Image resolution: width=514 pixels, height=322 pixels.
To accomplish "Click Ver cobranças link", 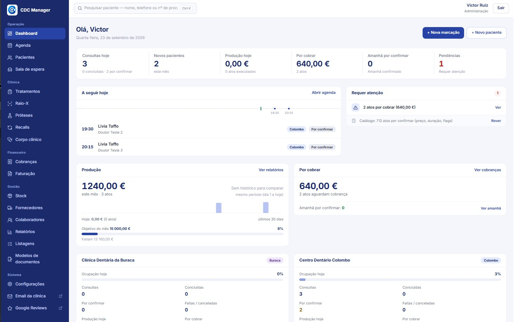I will coord(488,170).
